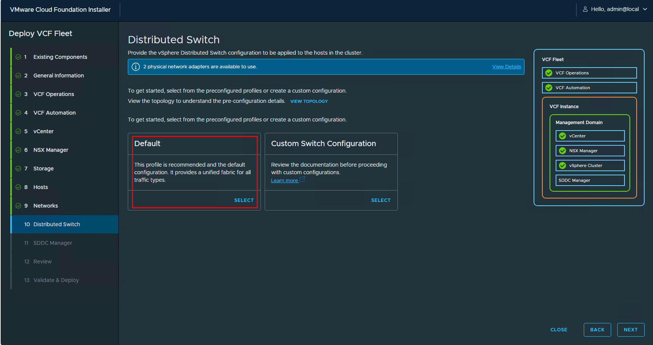Click the Default profile card title
This screenshot has height=345, width=653.
coord(147,143)
